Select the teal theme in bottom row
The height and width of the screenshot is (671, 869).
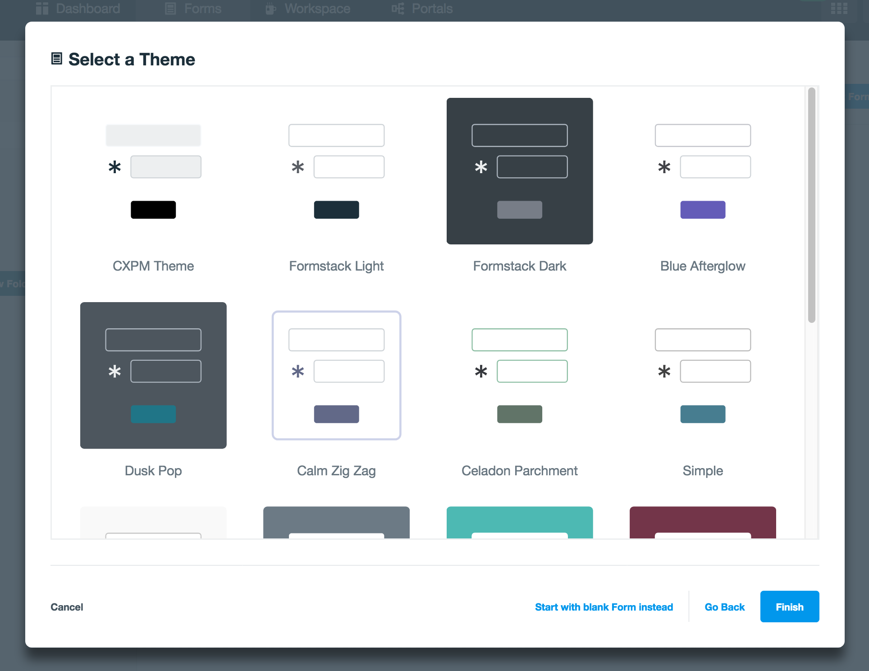click(519, 522)
